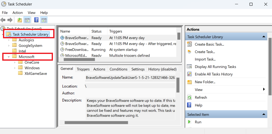Screen dimensions: 272x134
Task: Click the green Refresh icon
Action: pyautogui.click(x=189, y=97)
